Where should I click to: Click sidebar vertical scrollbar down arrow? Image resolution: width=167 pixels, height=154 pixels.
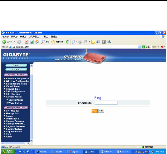click(x=31, y=141)
